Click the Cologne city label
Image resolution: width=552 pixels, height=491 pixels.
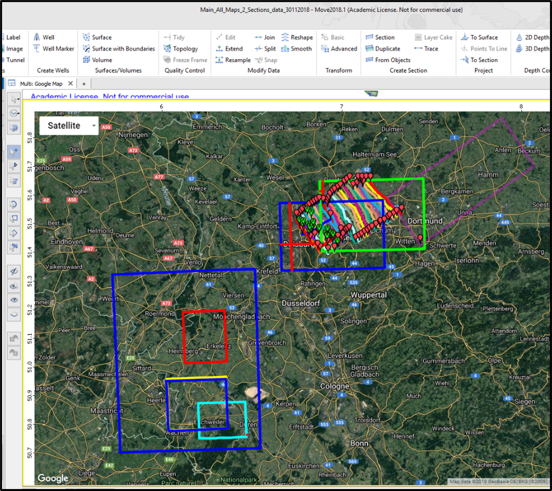(x=334, y=386)
